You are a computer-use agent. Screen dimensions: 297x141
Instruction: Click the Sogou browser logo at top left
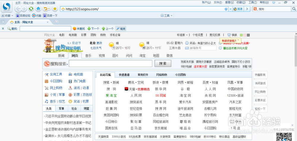coord(7,7)
